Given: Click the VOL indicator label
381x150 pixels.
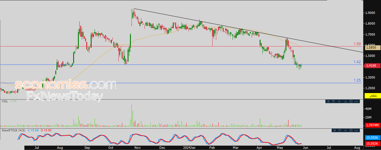Looking at the screenshot, I should pyautogui.click(x=4, y=101).
